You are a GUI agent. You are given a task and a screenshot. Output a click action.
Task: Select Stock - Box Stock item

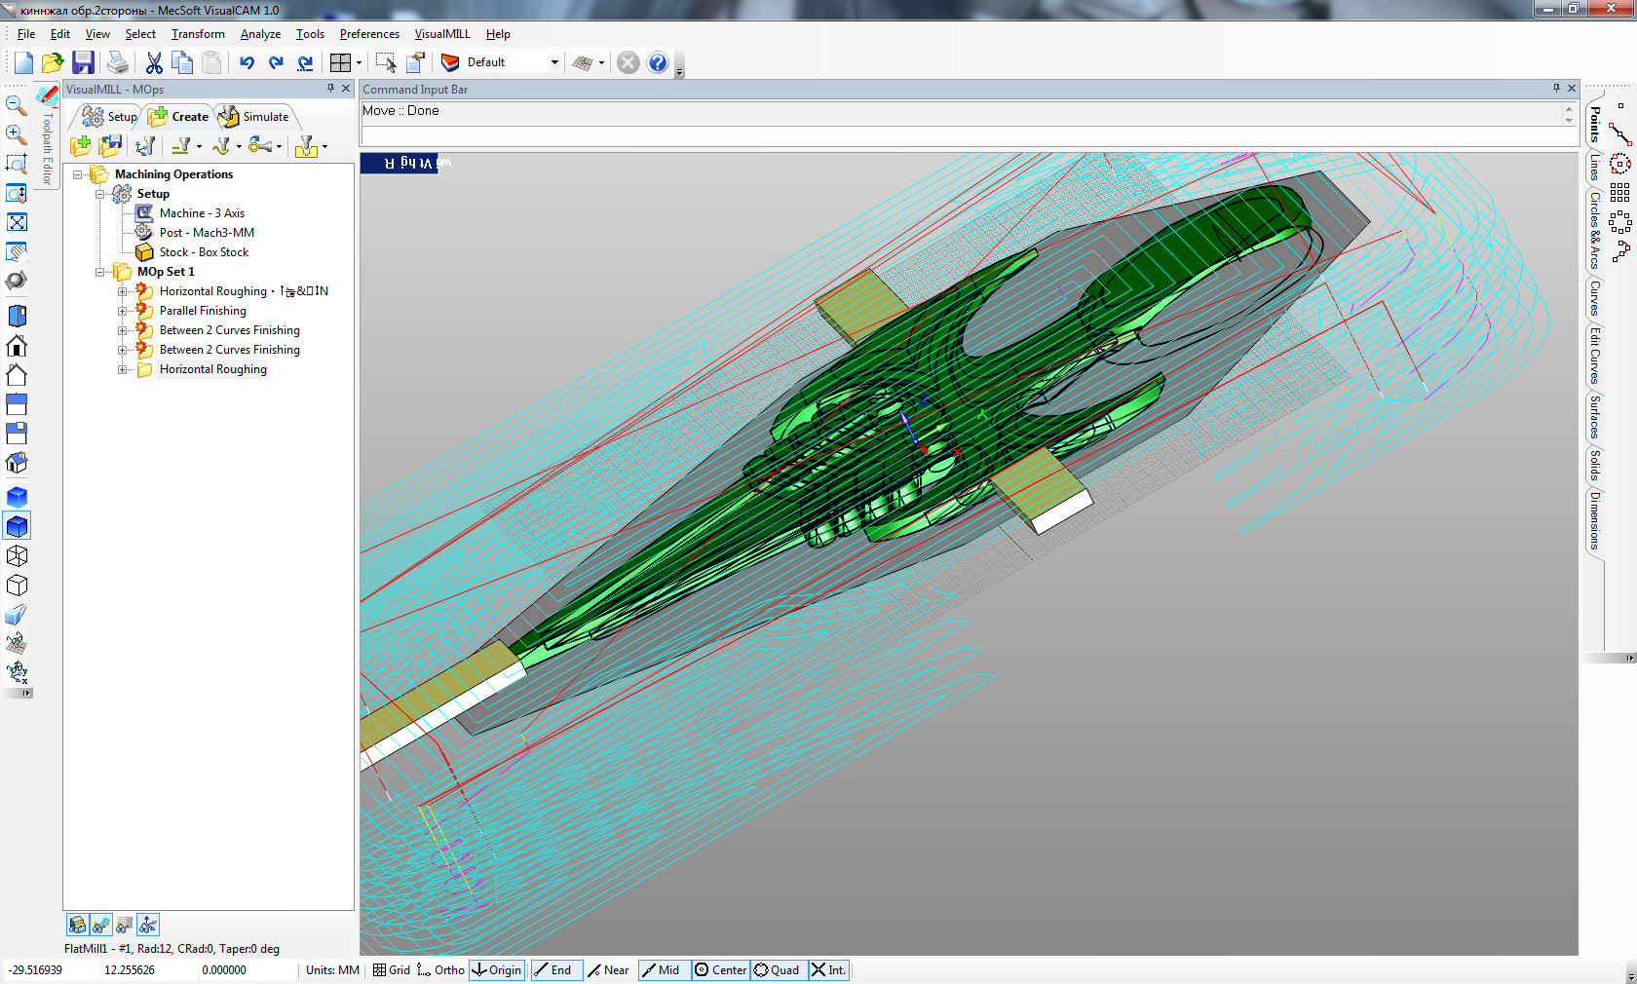click(204, 252)
